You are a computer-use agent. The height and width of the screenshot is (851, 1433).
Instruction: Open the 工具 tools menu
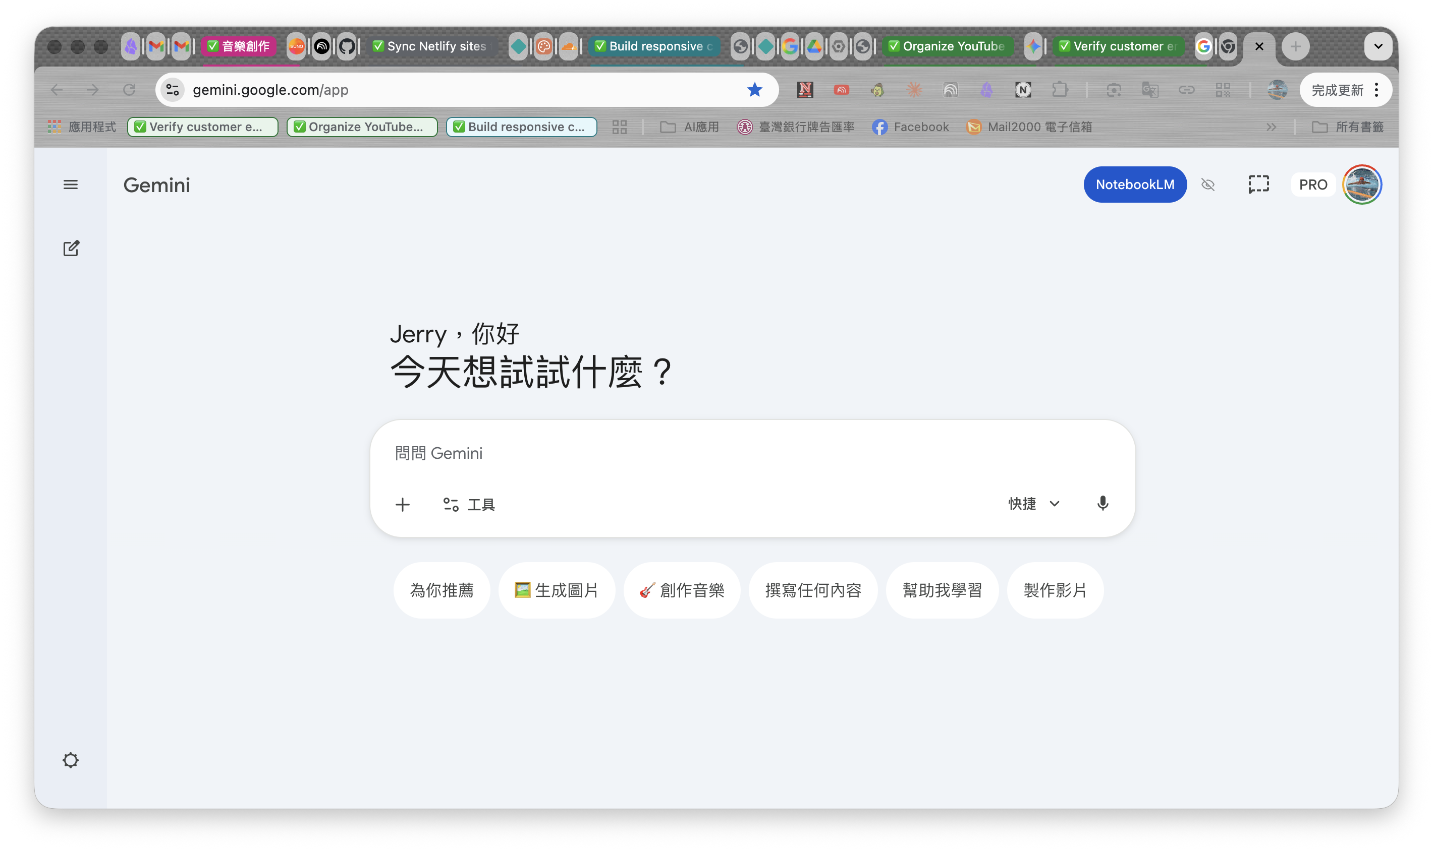469,504
